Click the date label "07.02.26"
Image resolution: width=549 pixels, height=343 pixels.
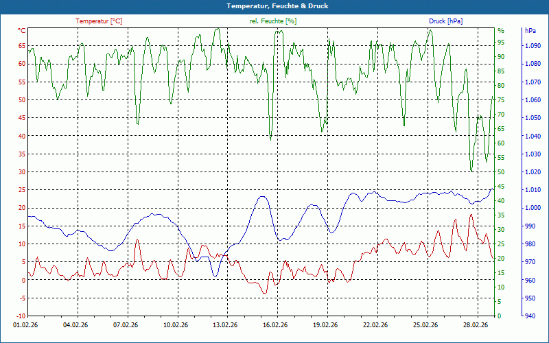126,325
